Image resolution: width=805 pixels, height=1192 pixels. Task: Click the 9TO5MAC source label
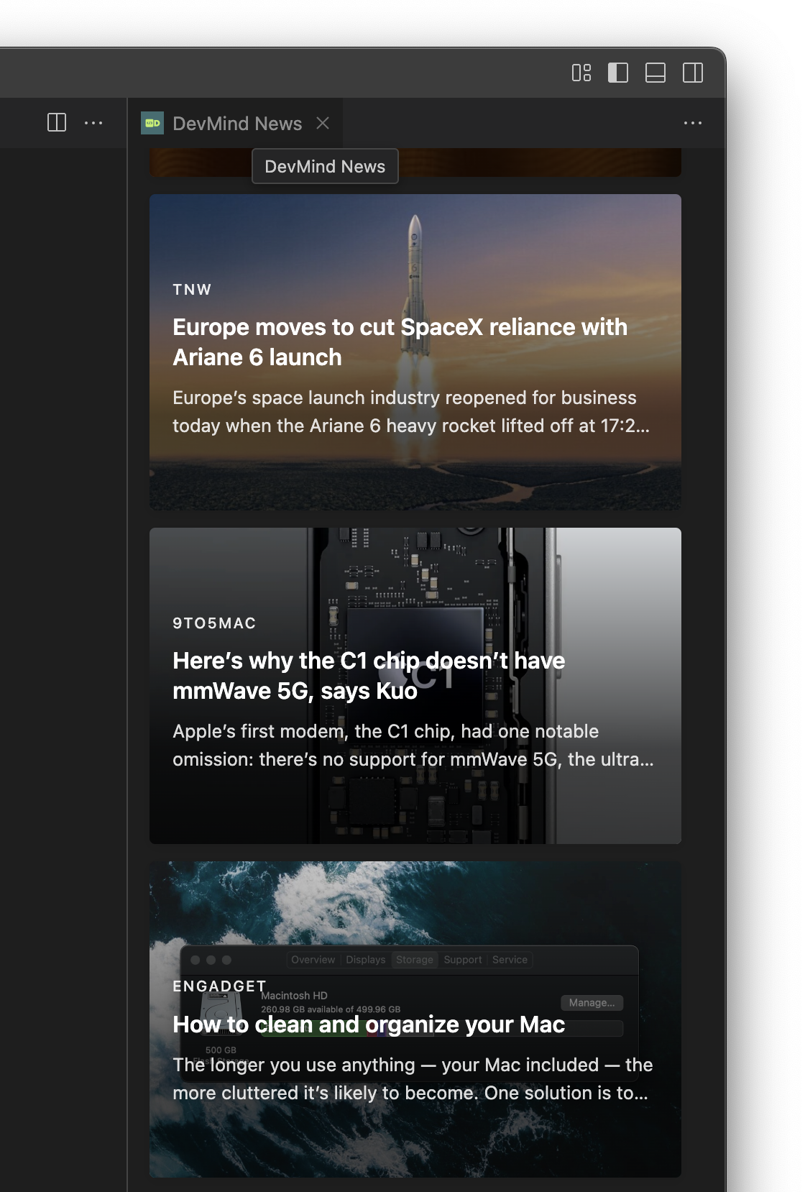tap(214, 623)
